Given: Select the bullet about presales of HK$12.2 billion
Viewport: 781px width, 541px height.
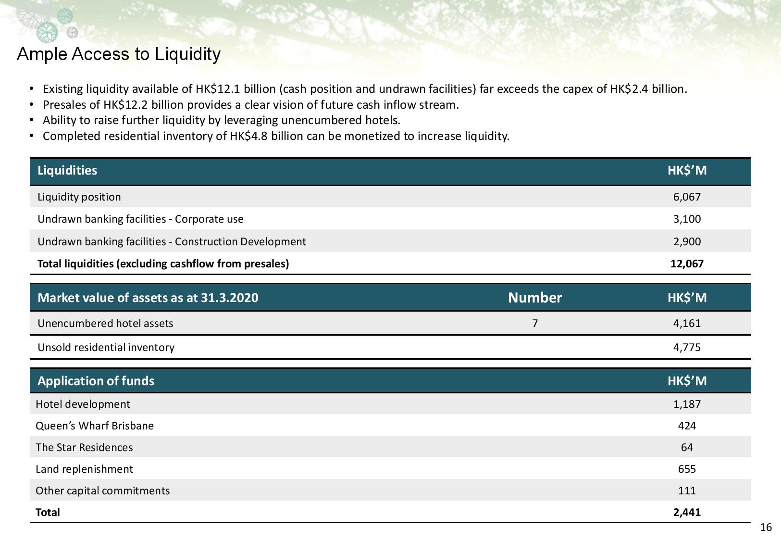Looking at the screenshot, I should [251, 105].
